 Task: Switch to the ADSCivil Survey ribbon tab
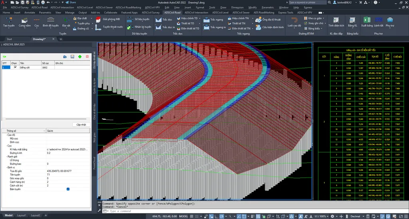[x=151, y=12]
